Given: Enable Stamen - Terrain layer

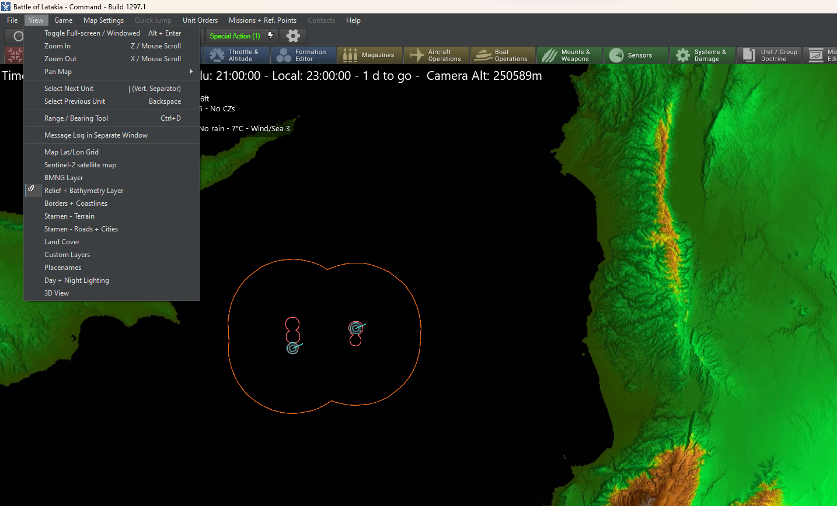Looking at the screenshot, I should 69,216.
